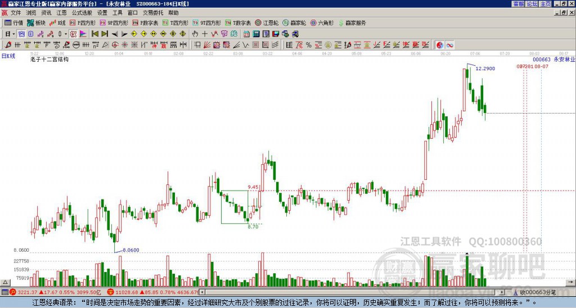Click the black left-pointing arrow
576x308 pixels.
115,34
